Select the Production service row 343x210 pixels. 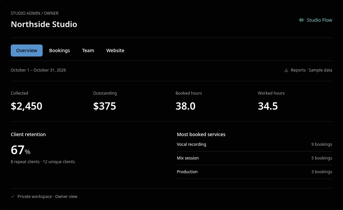coord(254,172)
